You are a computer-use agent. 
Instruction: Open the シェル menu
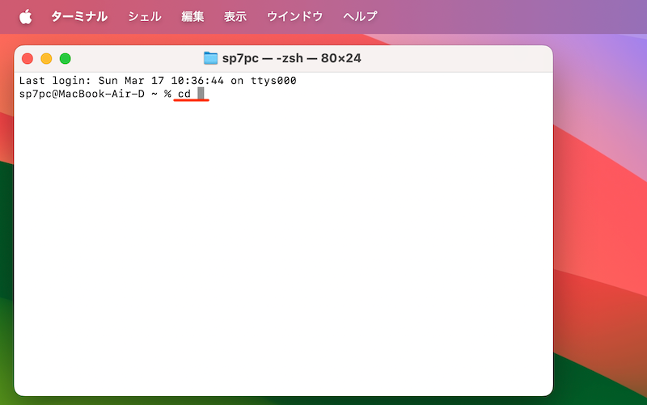coord(145,16)
